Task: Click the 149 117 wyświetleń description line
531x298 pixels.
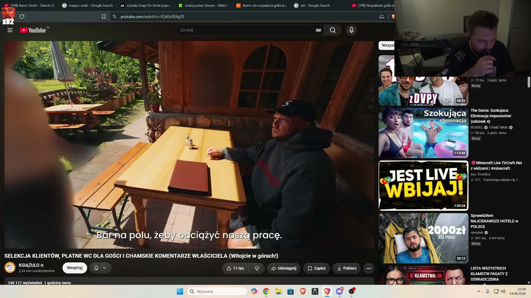Action: click(39, 283)
